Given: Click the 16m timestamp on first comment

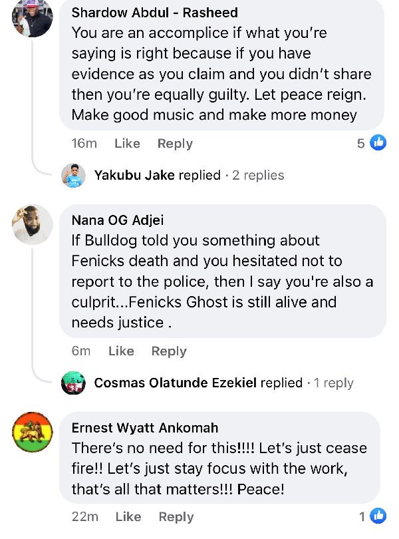Looking at the screenshot, I should point(84,143).
